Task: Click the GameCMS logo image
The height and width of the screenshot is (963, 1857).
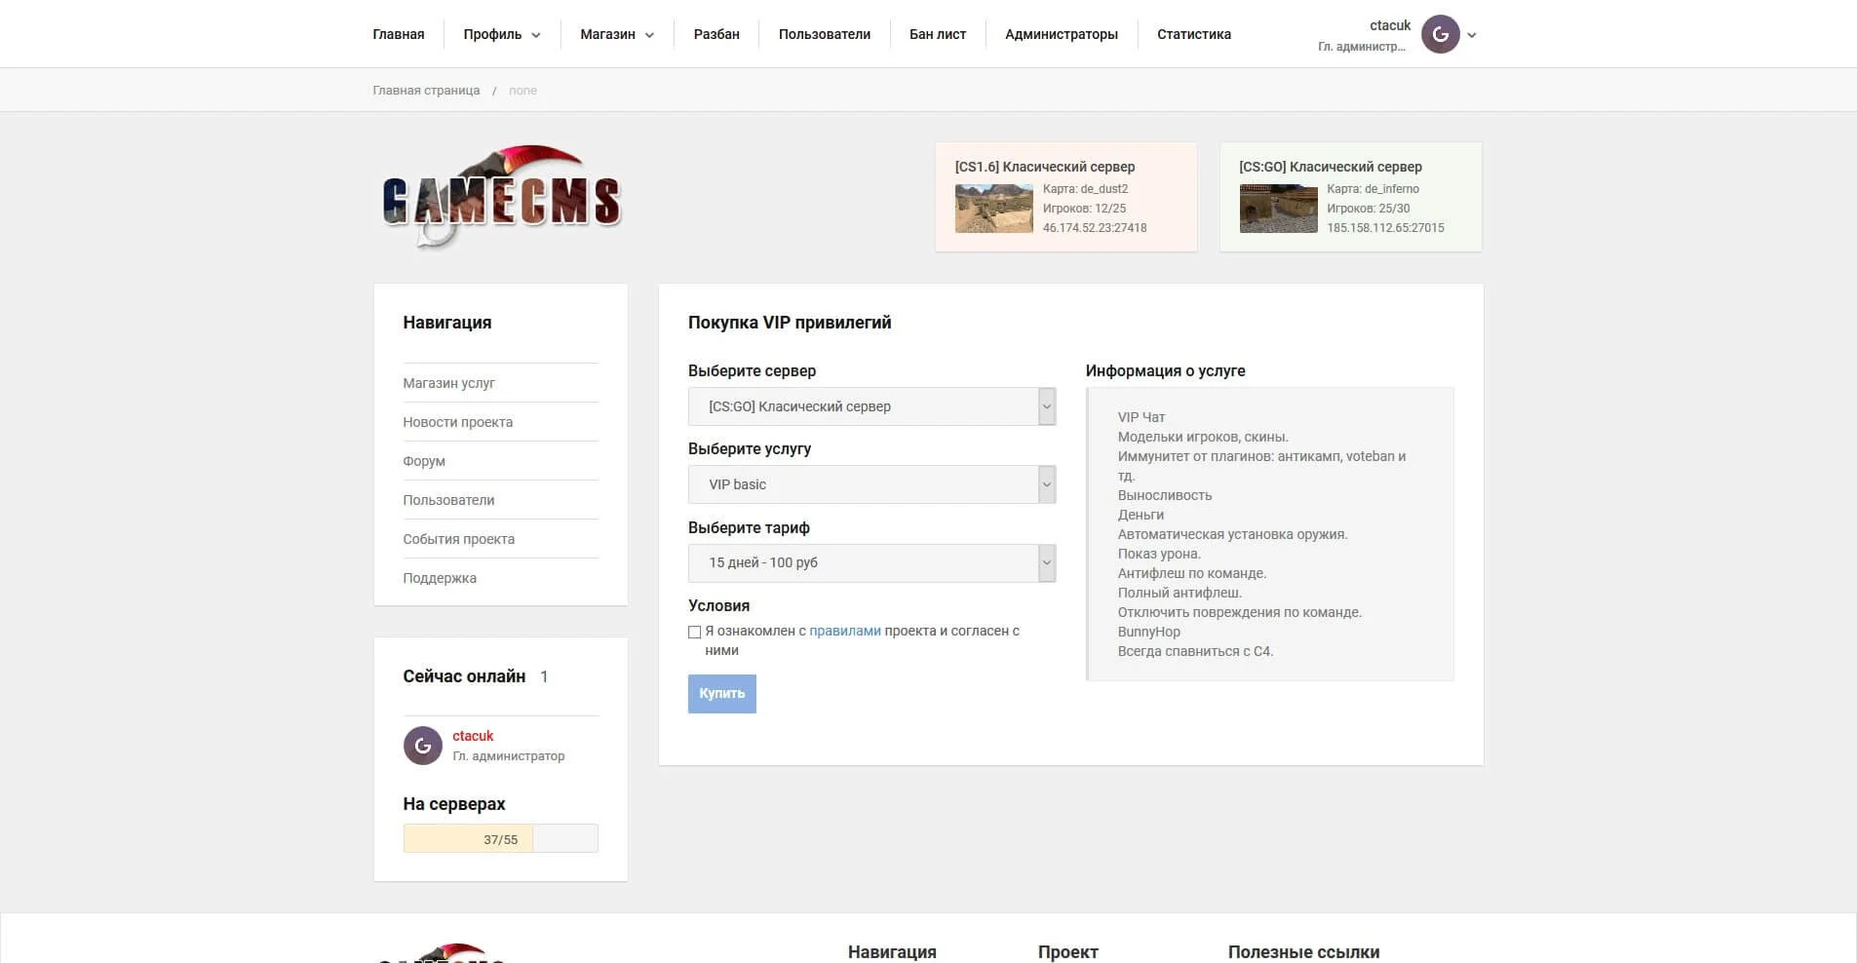Action: point(501,198)
